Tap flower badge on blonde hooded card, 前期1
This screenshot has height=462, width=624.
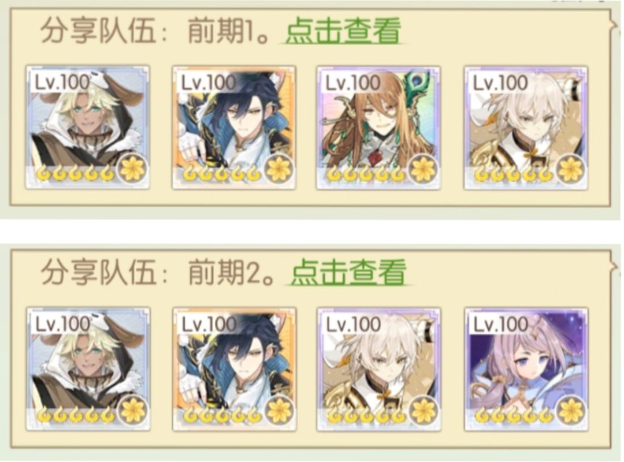133,170
